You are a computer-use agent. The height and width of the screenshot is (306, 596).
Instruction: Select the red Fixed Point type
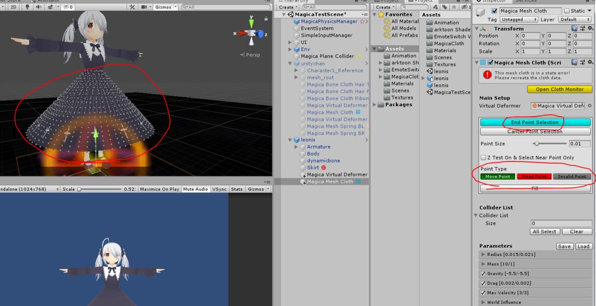[534, 176]
